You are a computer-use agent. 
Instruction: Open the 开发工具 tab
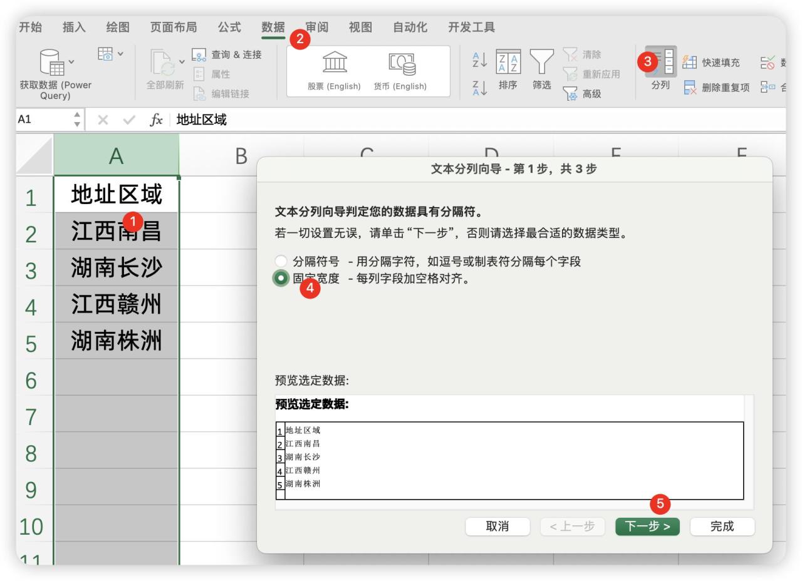471,28
